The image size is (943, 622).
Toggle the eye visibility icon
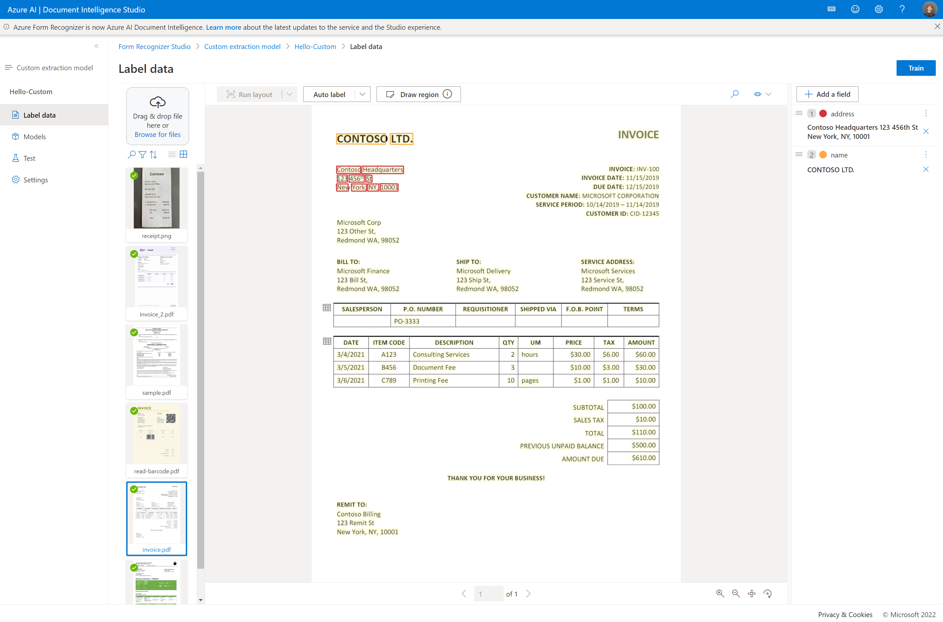pyautogui.click(x=758, y=94)
